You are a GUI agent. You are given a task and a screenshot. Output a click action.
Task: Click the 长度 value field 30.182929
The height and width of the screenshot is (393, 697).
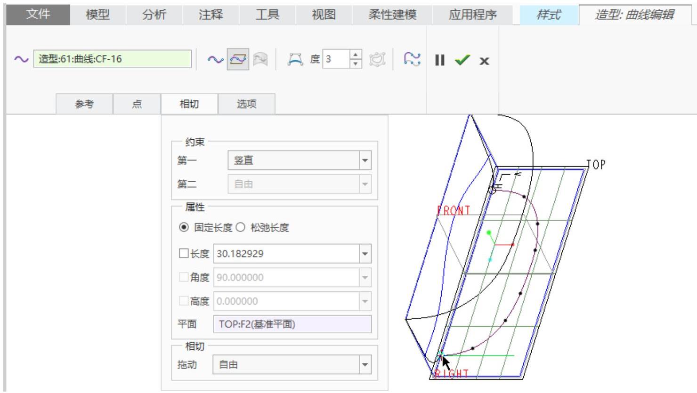coord(286,254)
